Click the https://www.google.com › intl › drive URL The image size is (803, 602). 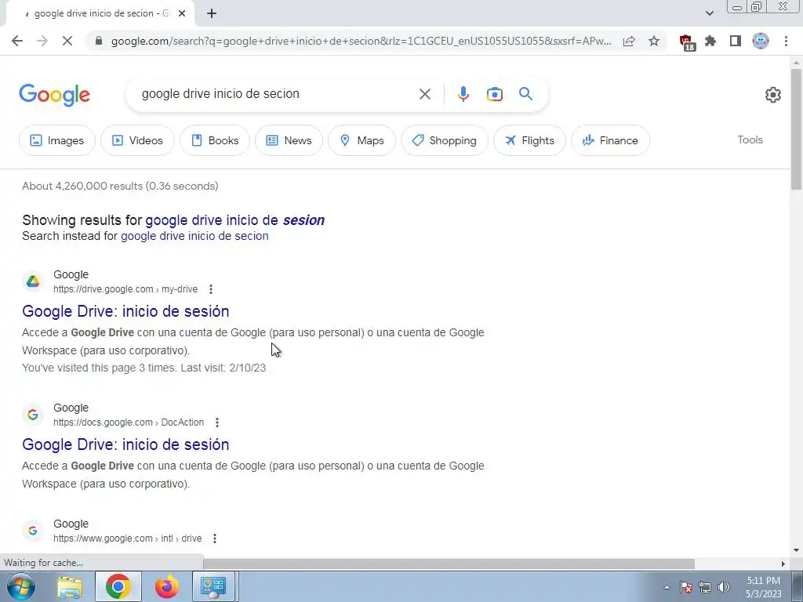click(x=128, y=539)
